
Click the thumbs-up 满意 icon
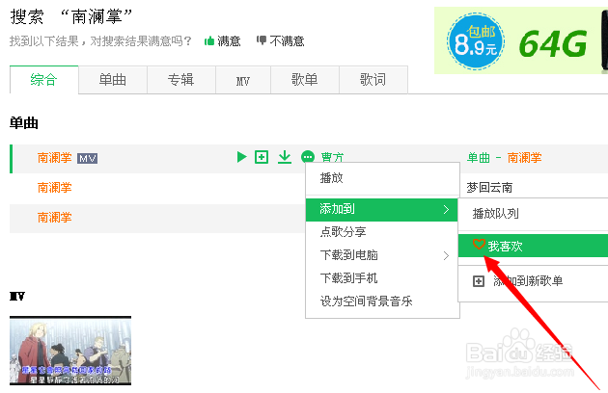click(x=209, y=40)
